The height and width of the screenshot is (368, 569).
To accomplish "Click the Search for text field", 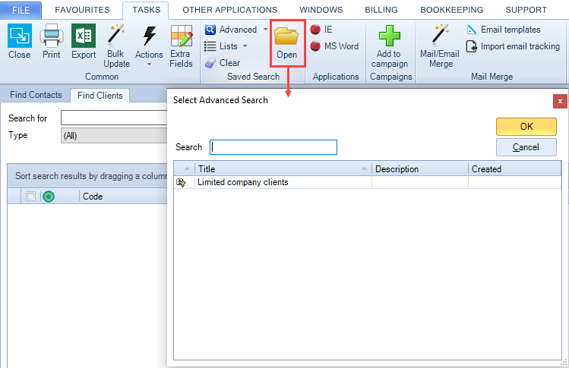I will click(x=114, y=118).
